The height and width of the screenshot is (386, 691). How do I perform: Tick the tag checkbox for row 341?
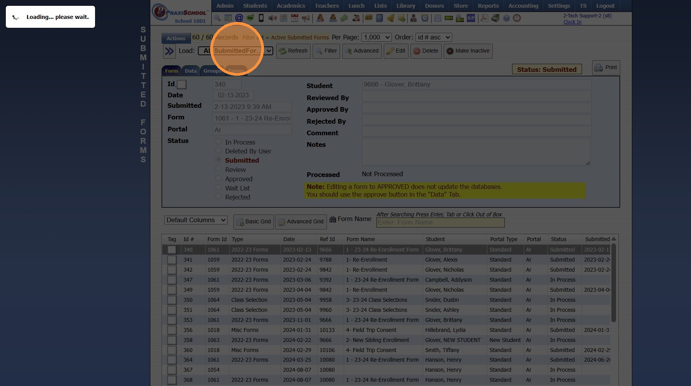click(172, 260)
